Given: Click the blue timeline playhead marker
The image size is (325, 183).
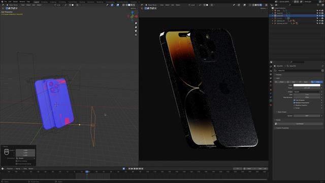Looking at the screenshot, I should [x=87, y=172].
